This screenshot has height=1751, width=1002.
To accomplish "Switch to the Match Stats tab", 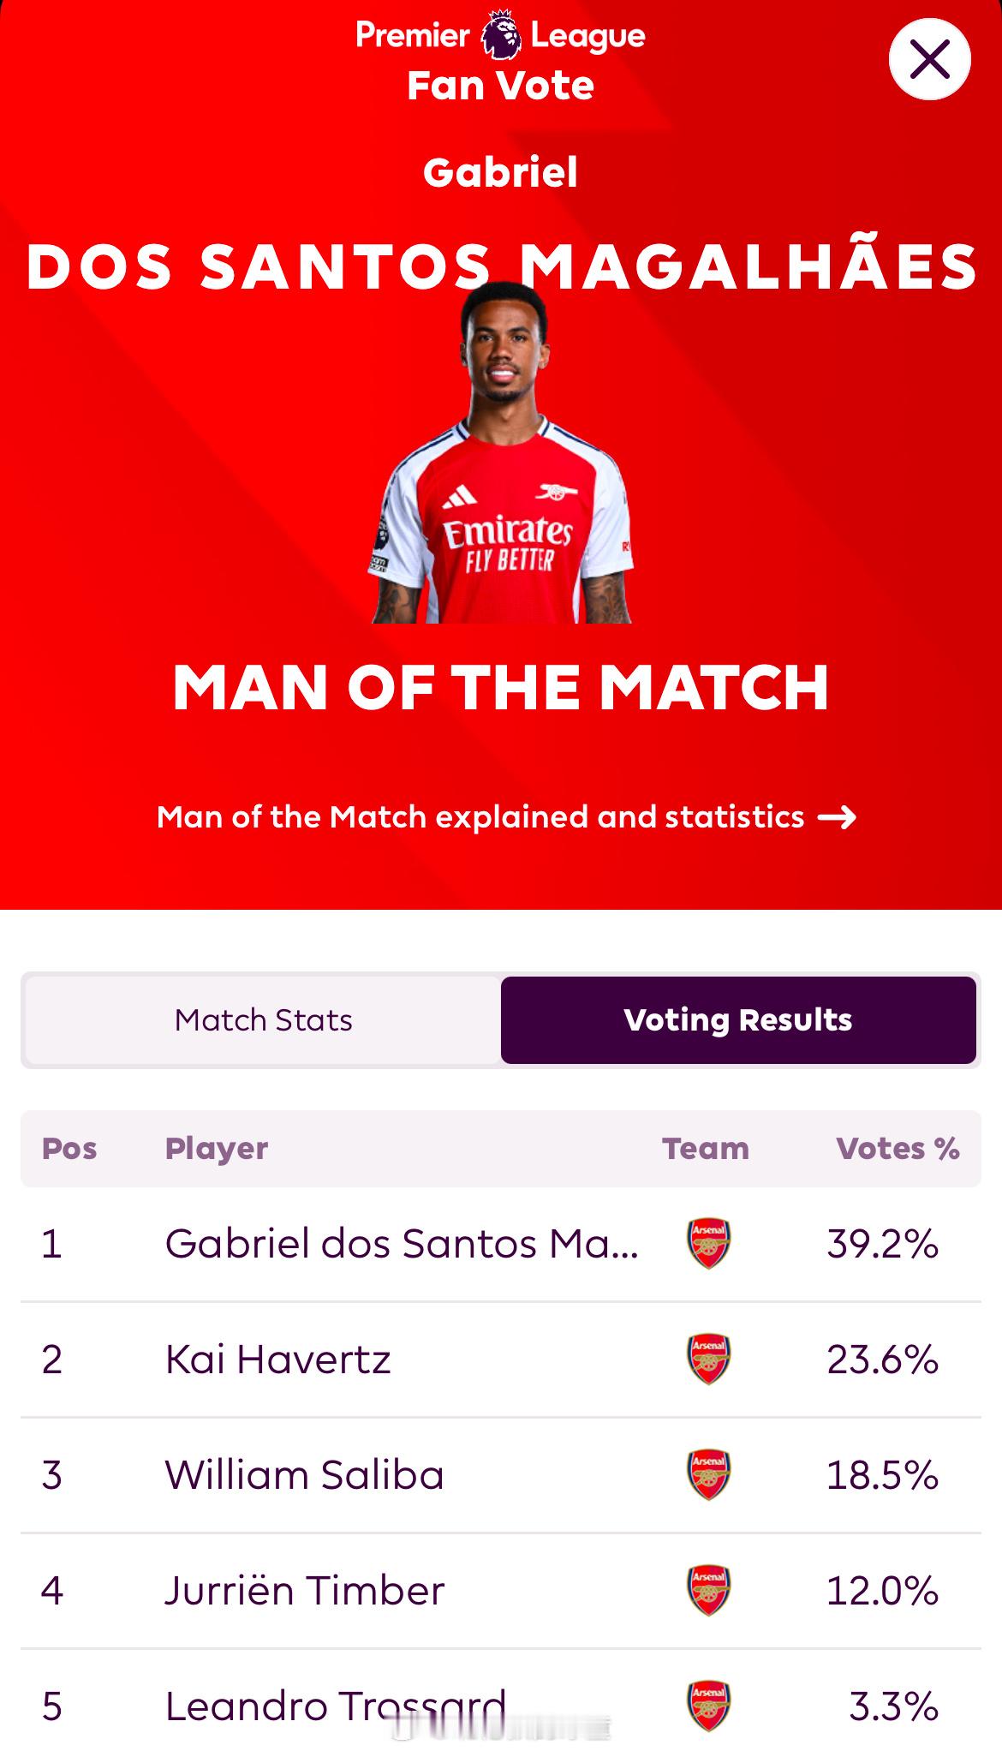I will [x=263, y=1020].
